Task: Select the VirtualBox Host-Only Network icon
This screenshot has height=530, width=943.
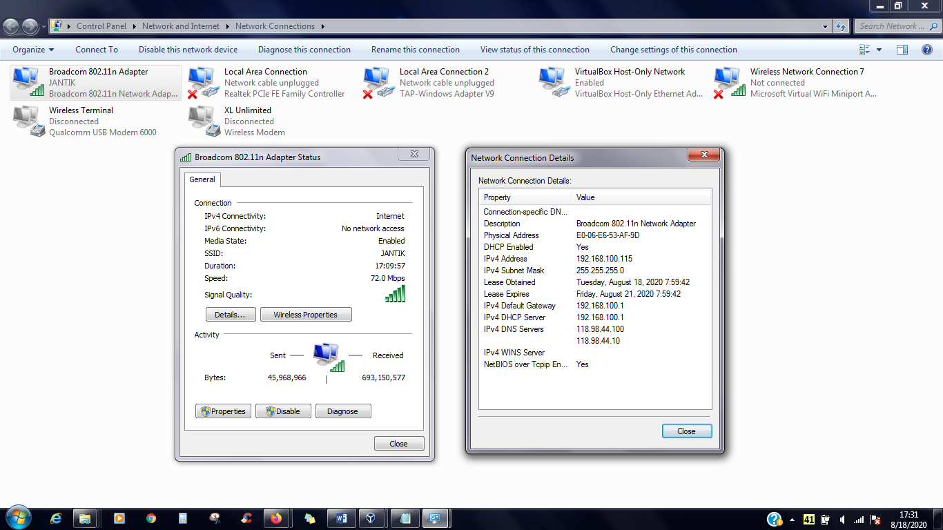Action: coord(552,82)
